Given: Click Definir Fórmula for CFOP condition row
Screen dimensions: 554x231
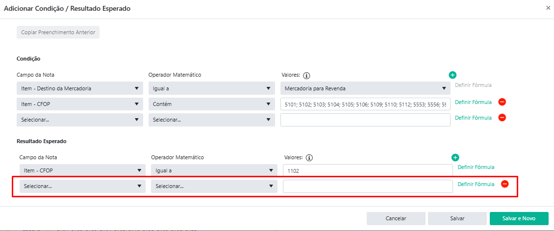Looking at the screenshot, I should pos(473,102).
